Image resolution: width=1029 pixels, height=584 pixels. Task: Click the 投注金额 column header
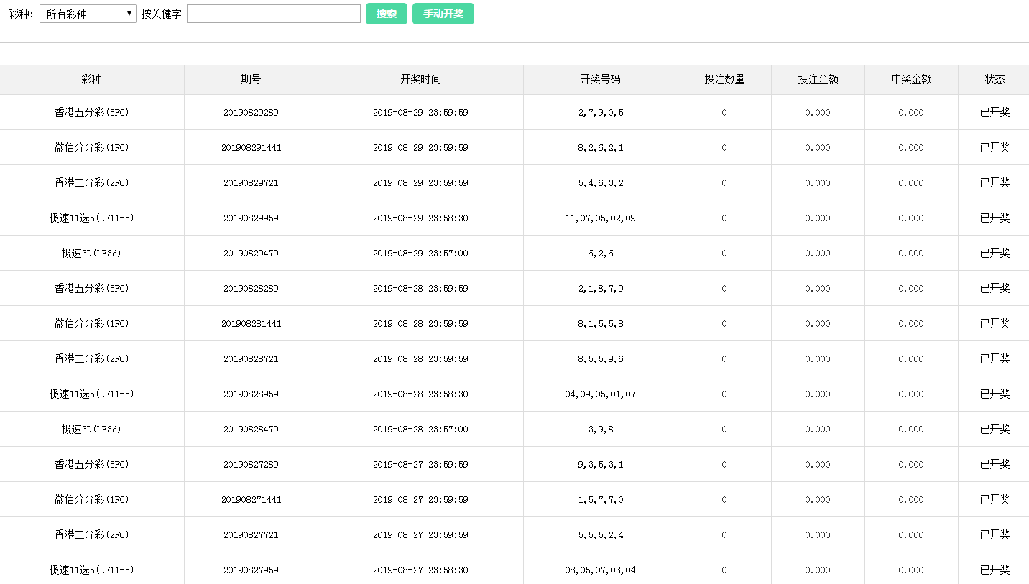pyautogui.click(x=818, y=80)
